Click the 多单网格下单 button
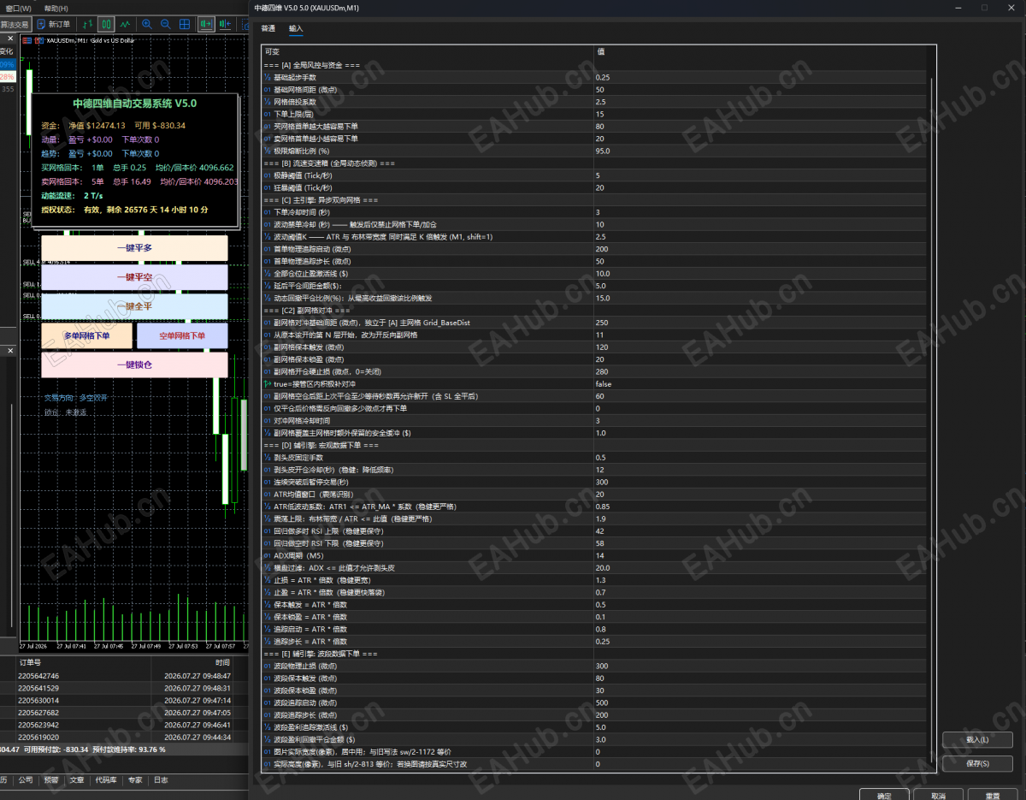 pyautogui.click(x=86, y=335)
